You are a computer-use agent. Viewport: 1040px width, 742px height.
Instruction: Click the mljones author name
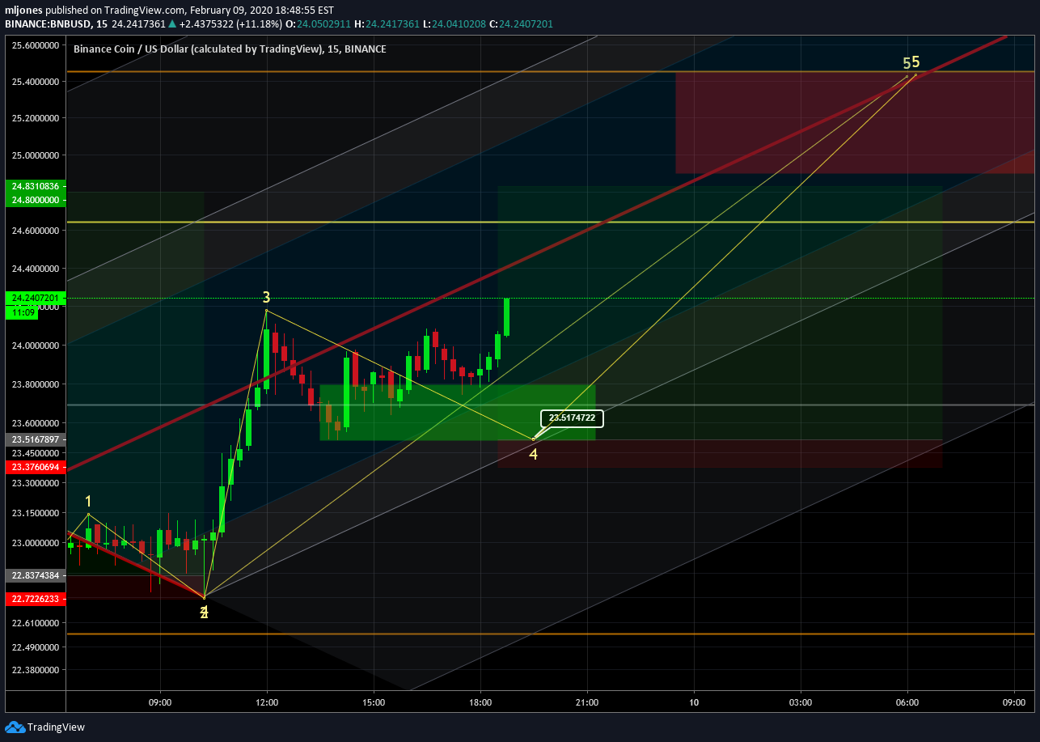pyautogui.click(x=23, y=10)
